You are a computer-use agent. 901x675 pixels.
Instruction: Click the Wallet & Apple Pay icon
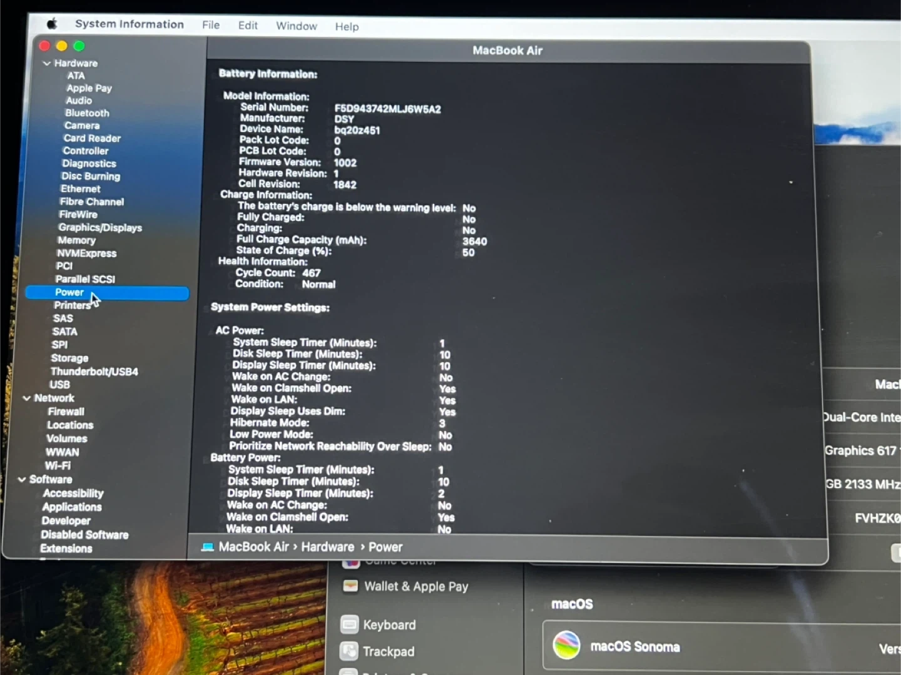[x=350, y=586]
